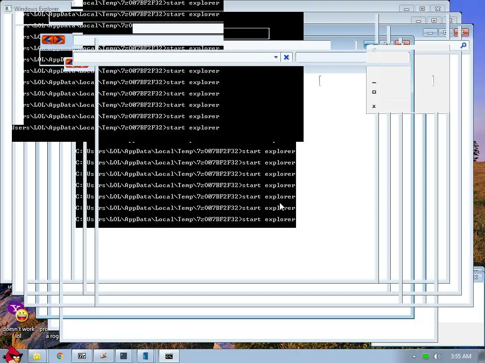Switch to the Command Prompt taskbar button
This screenshot has width=485, height=363.
(169, 356)
